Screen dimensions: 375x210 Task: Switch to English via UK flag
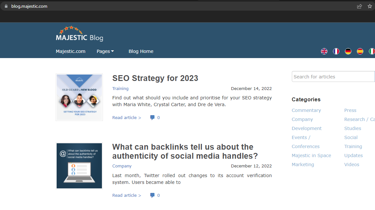[x=324, y=51]
